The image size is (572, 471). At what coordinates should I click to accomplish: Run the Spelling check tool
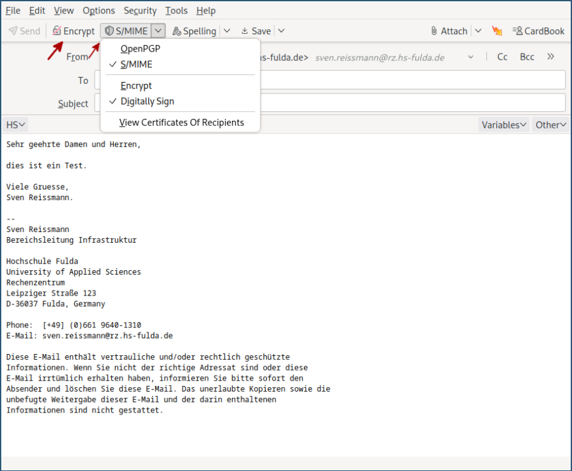tap(194, 31)
